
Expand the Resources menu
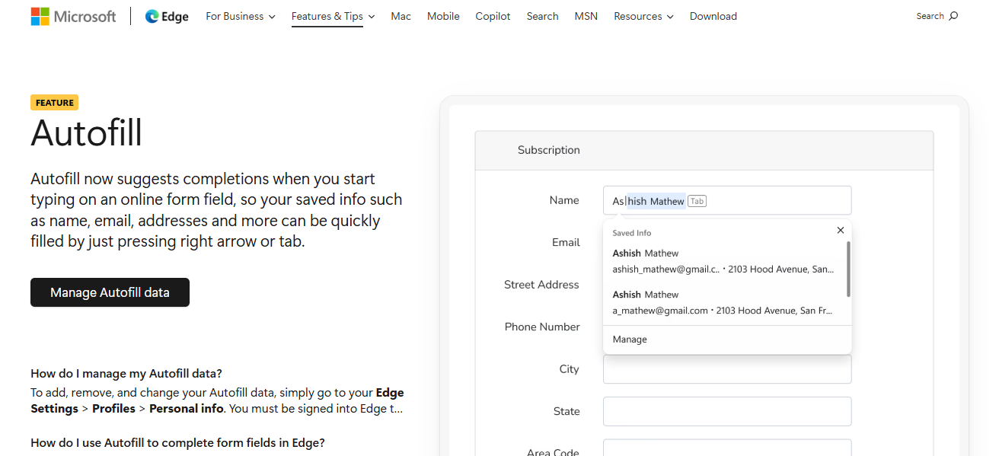click(x=643, y=16)
